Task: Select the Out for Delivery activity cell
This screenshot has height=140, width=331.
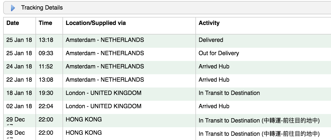Action: coord(219,53)
